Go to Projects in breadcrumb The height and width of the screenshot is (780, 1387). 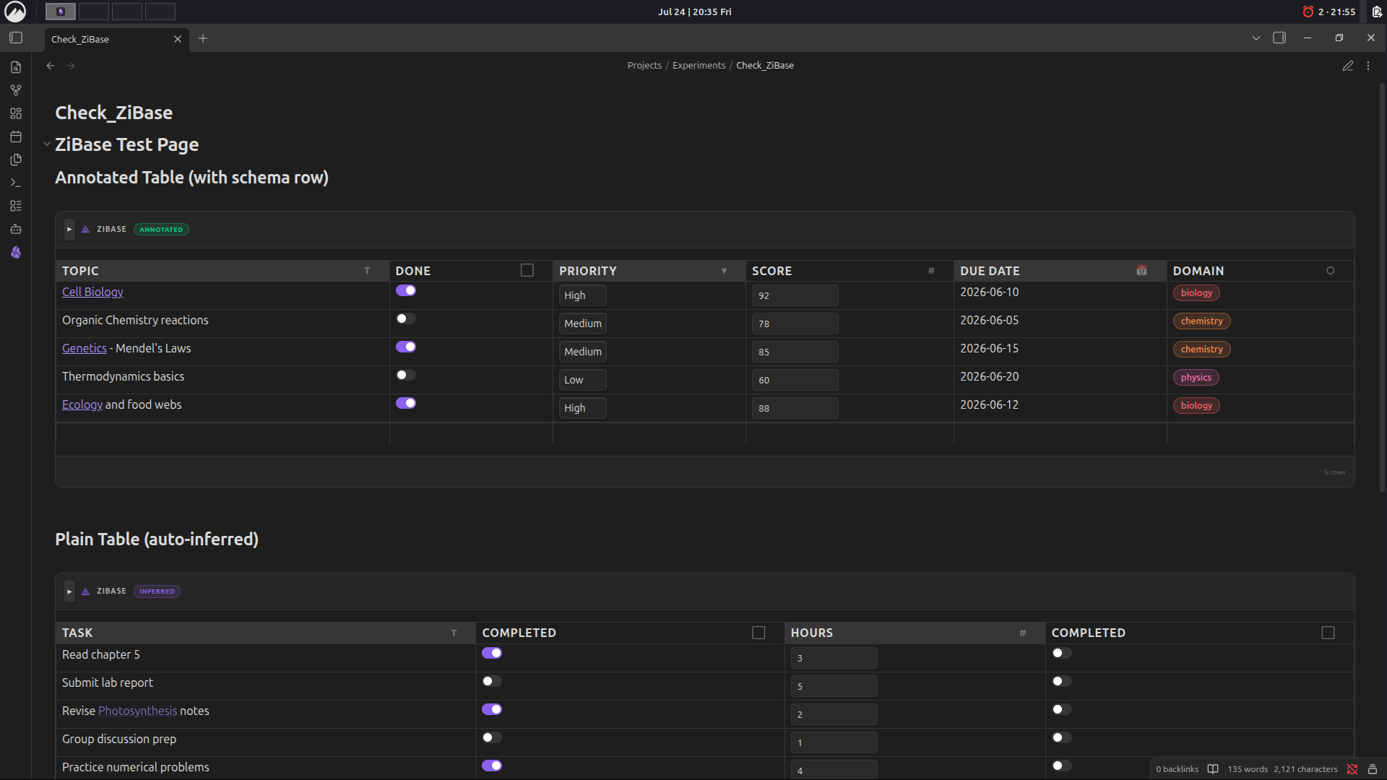[x=644, y=65]
